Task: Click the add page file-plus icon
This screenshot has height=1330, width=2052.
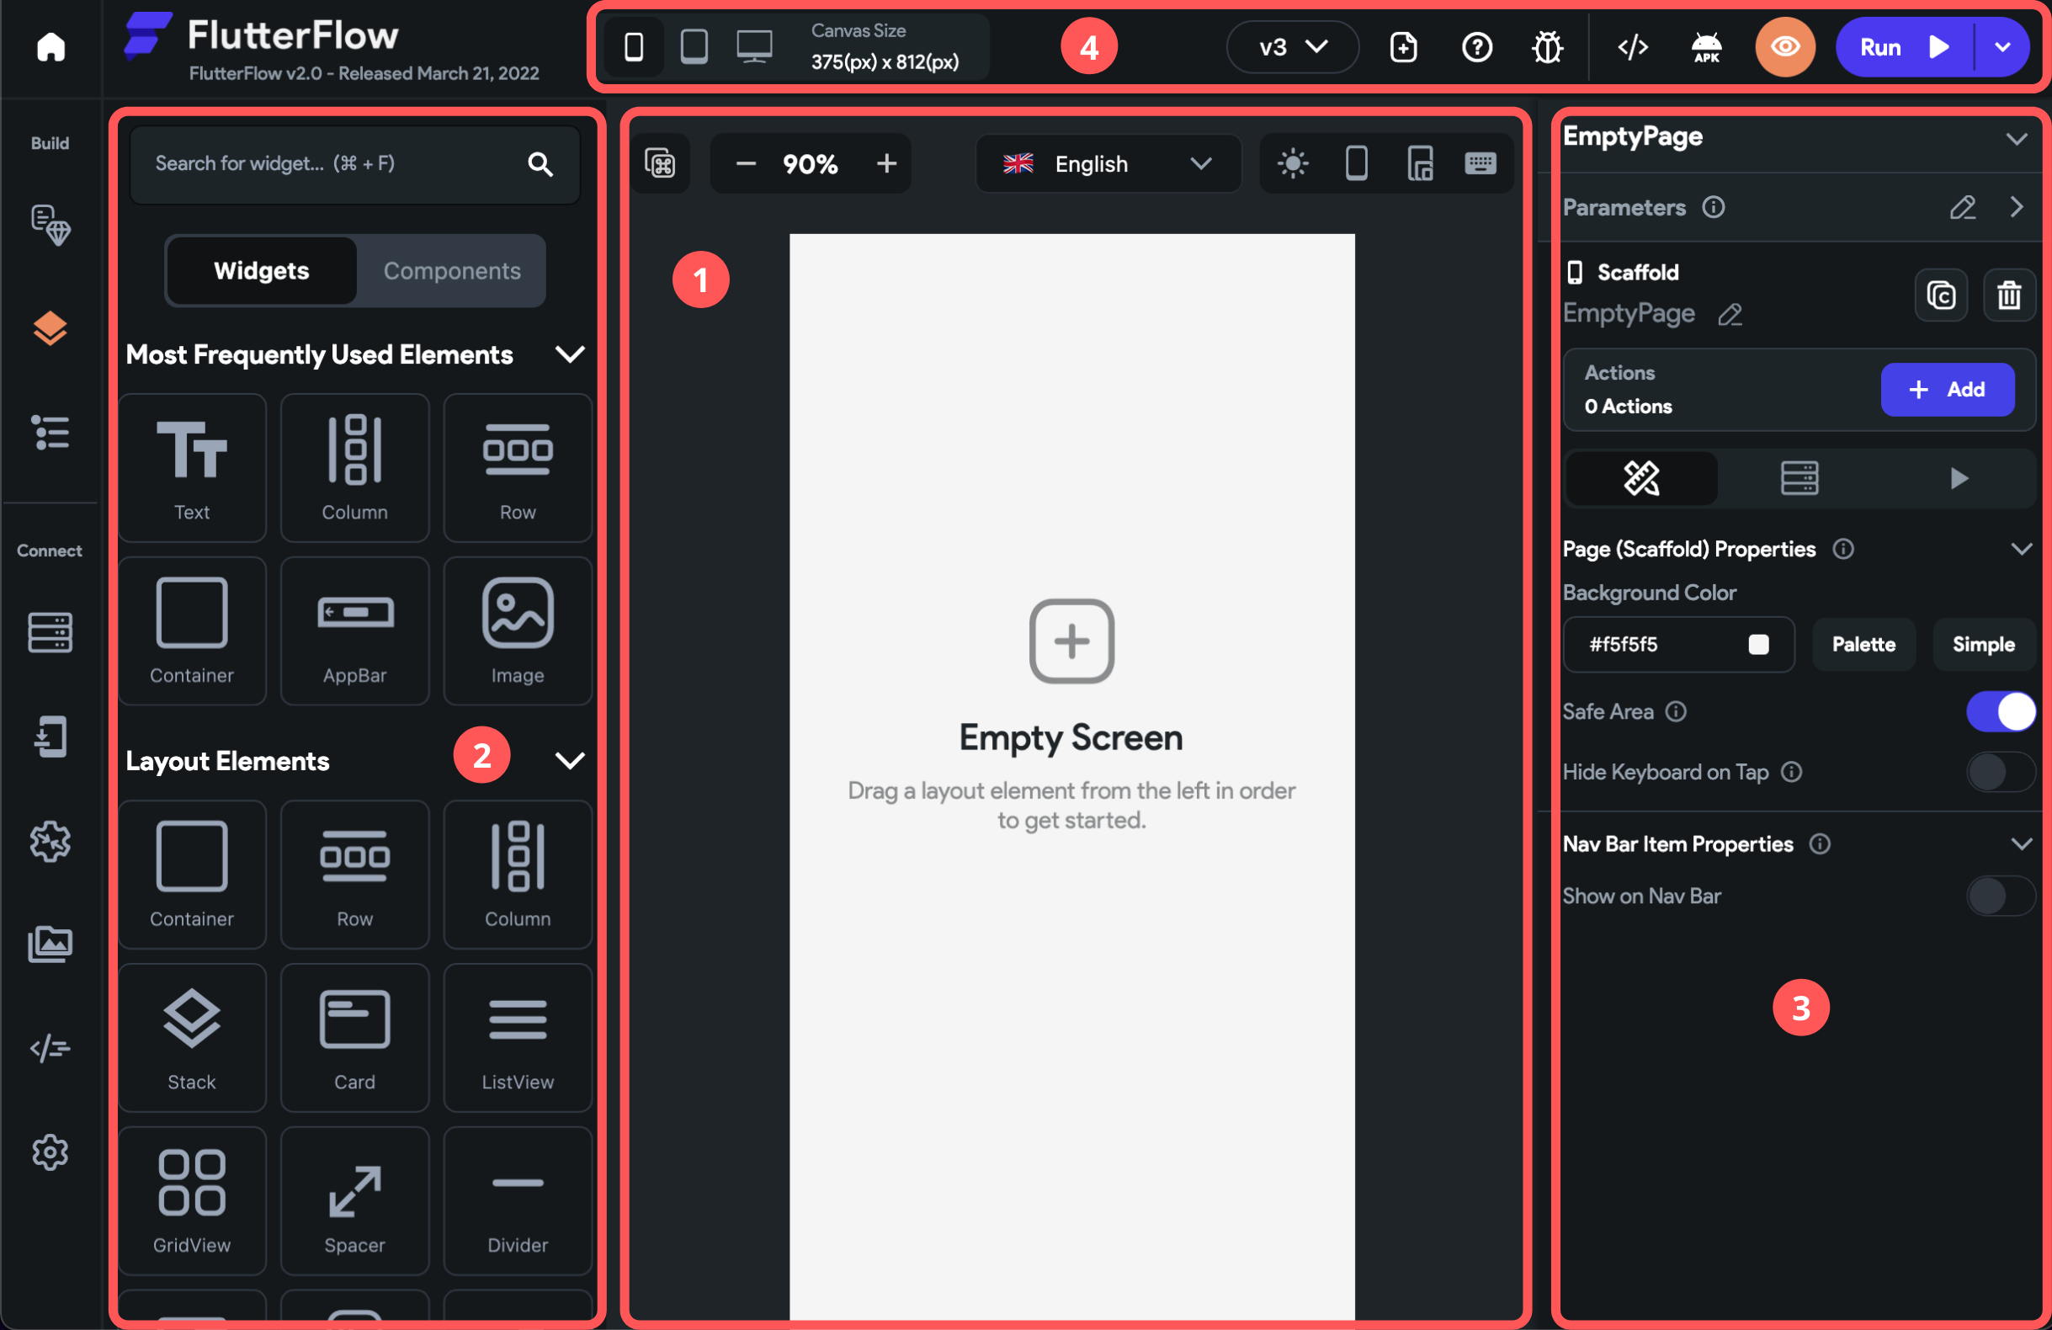Action: click(x=1404, y=46)
